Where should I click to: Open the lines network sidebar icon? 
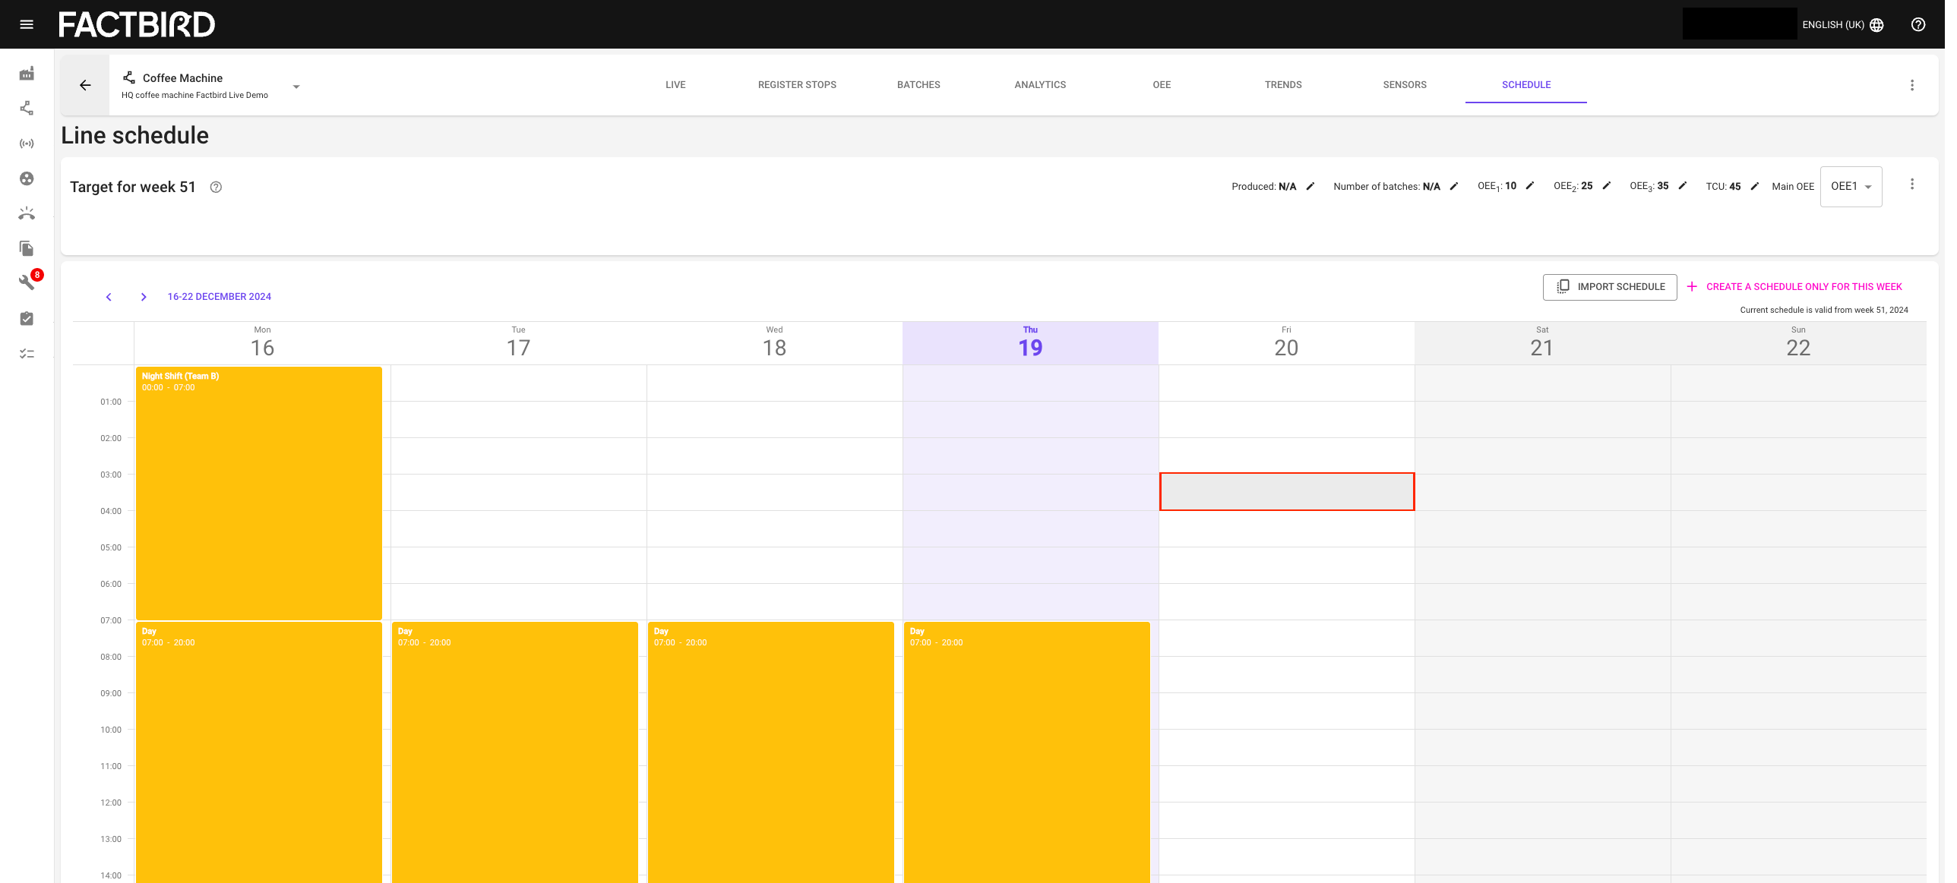(27, 108)
